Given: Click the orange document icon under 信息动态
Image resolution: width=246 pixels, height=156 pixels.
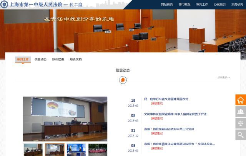Looking at the screenshot, I should click(123, 80).
